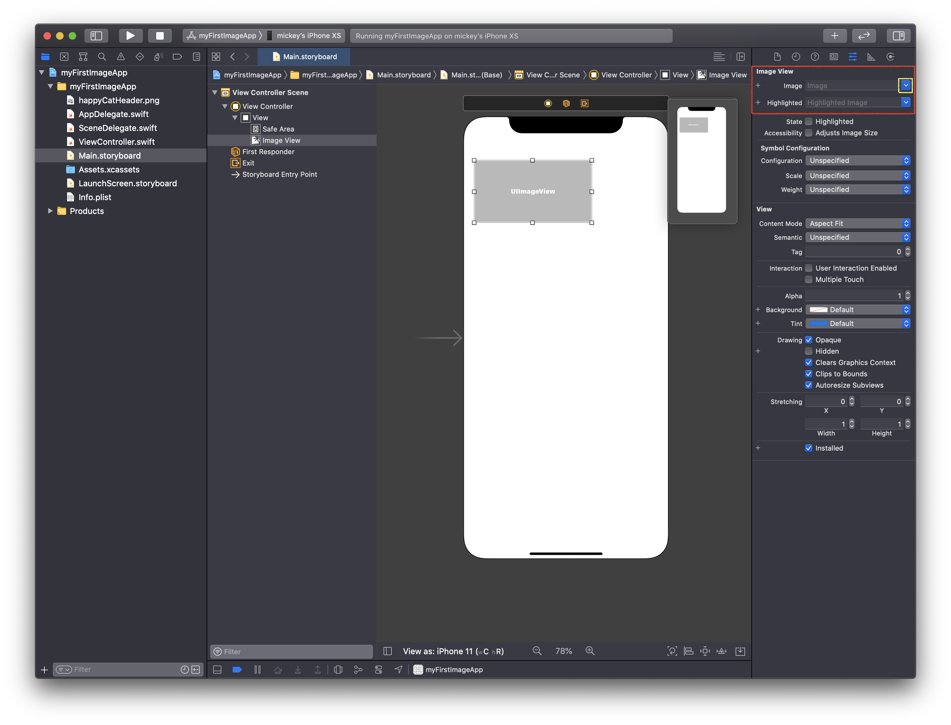Screen dimensions: 951x725
Task: Open the Weight popup menu
Action: point(858,189)
